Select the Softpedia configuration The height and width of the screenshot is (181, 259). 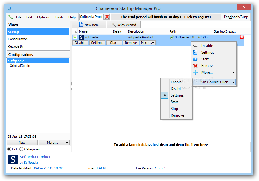(38, 61)
